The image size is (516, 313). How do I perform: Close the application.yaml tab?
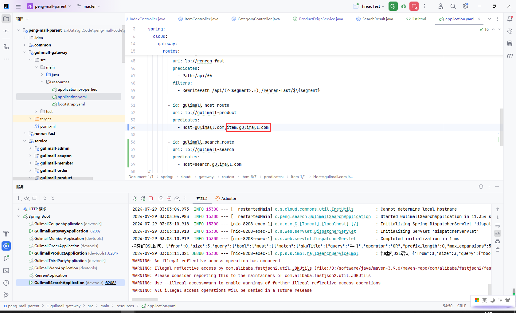tap(479, 19)
